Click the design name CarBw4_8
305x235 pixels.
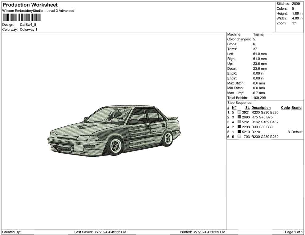pyautogui.click(x=28, y=25)
